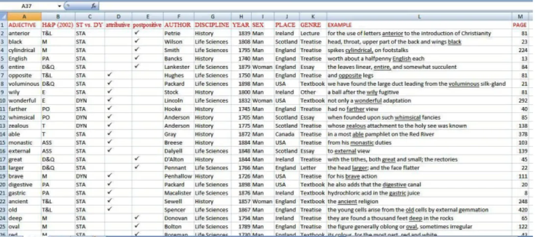Select the author cell Penhallow
Screen dimensions: 535x237
(x=178, y=176)
